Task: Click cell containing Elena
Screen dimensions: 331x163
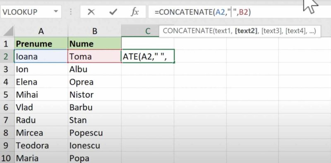Action: coord(41,82)
